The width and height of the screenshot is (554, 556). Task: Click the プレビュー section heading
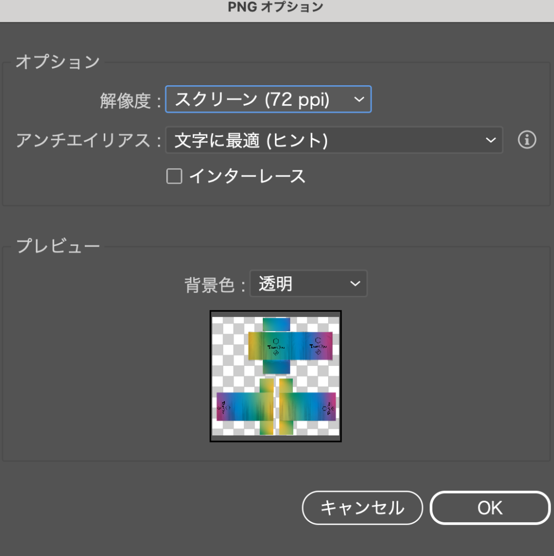coord(58,246)
